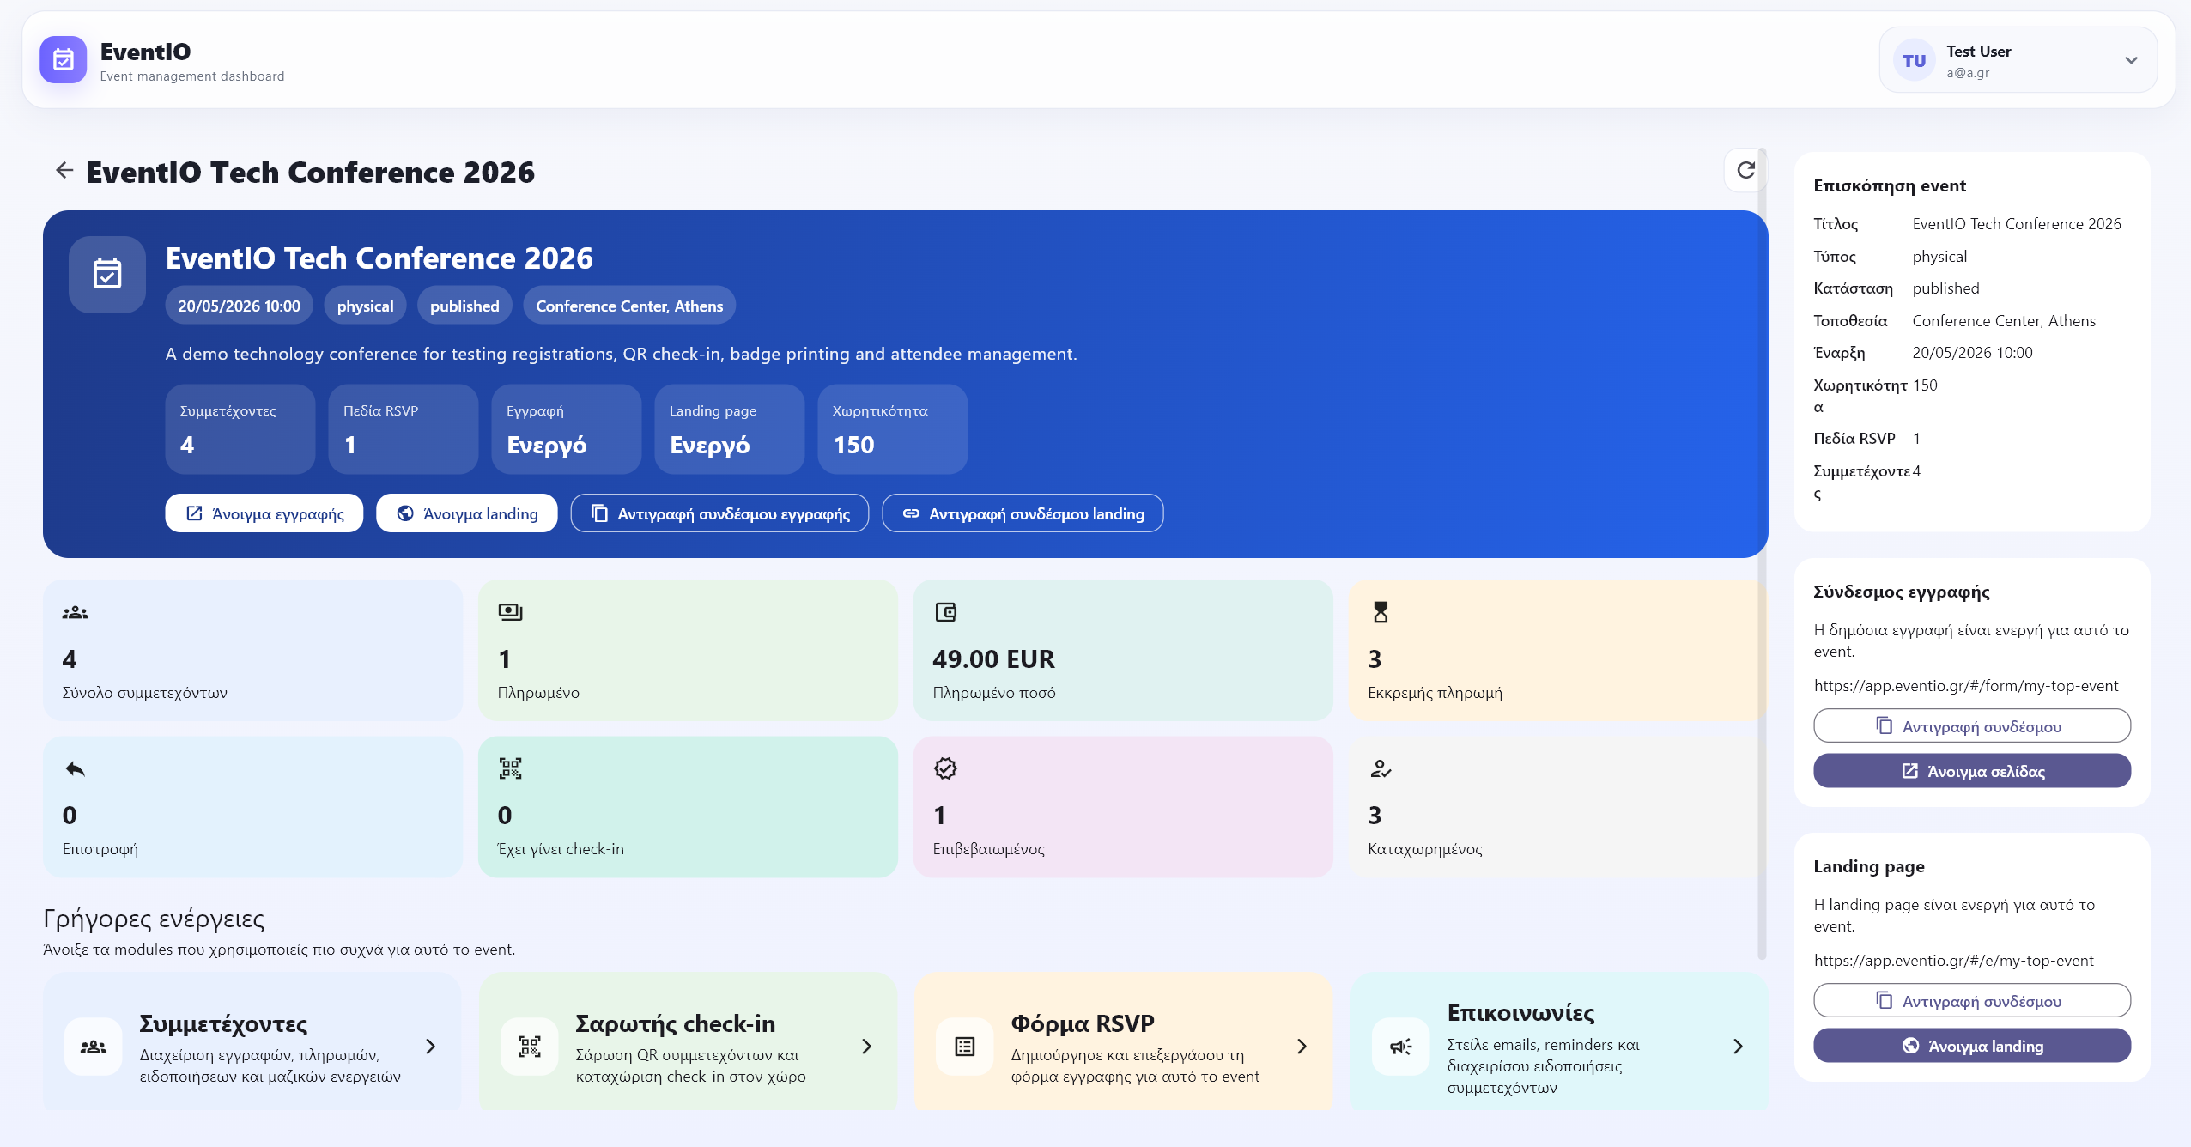Click the event calendar icon in banner
This screenshot has width=2191, height=1147.
107,274
